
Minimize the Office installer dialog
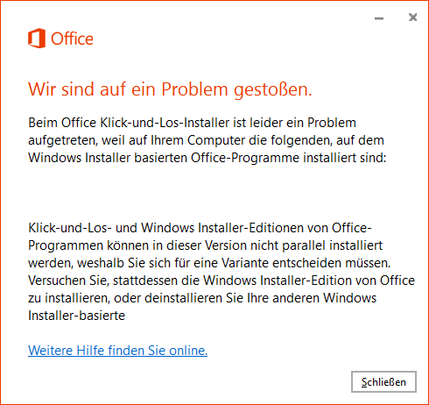(x=379, y=18)
